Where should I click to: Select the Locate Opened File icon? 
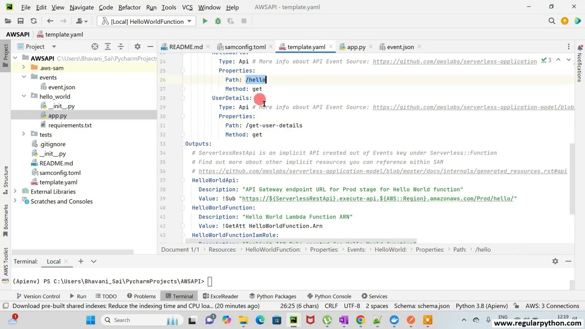(x=95, y=47)
